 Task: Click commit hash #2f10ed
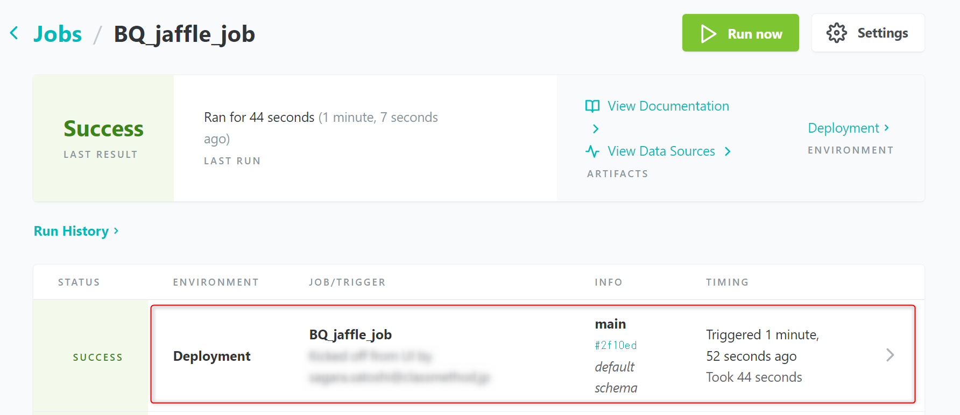[616, 345]
